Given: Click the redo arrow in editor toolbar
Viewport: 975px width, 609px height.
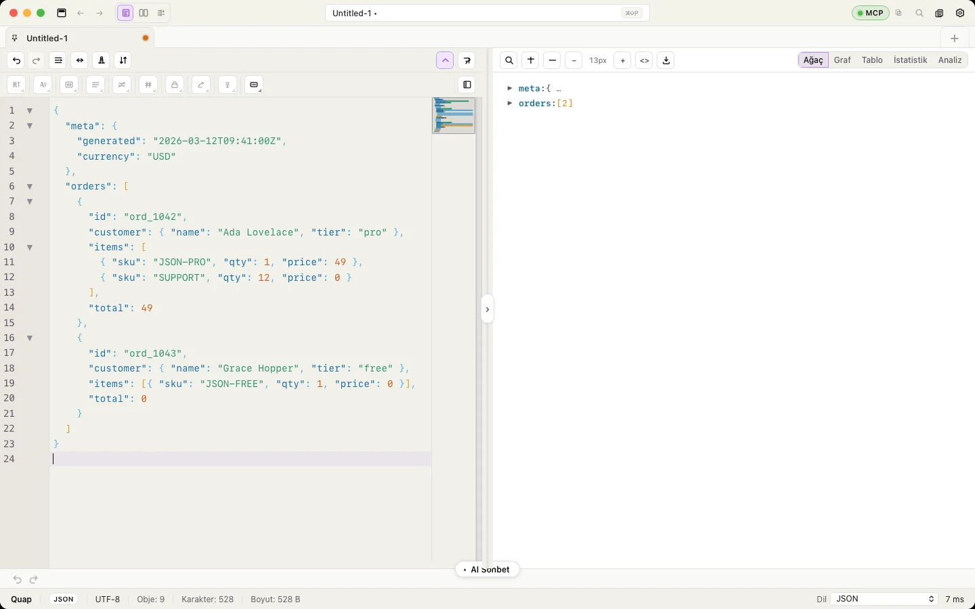Looking at the screenshot, I should point(37,60).
